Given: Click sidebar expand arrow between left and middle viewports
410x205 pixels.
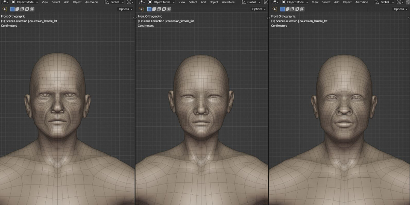Looking at the screenshot, I should tap(134, 17).
